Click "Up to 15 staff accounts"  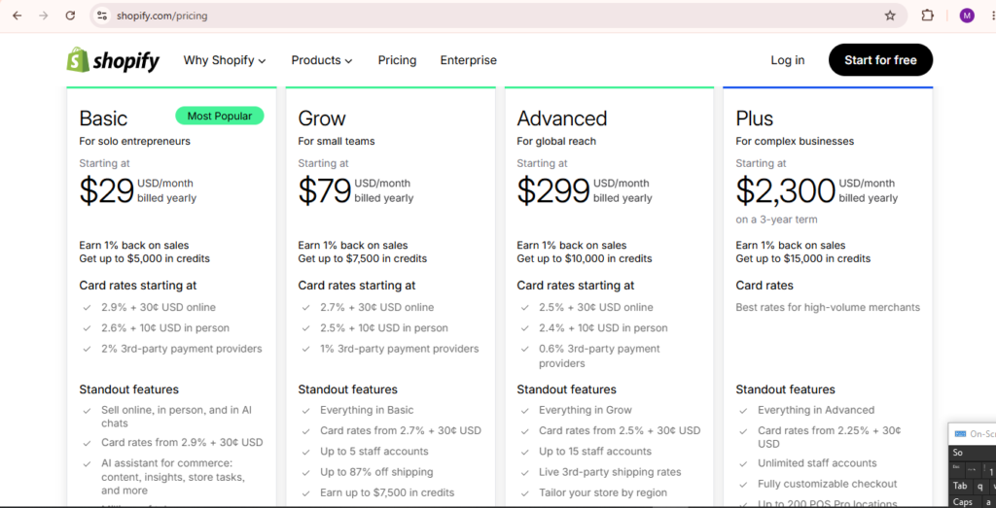(x=595, y=451)
